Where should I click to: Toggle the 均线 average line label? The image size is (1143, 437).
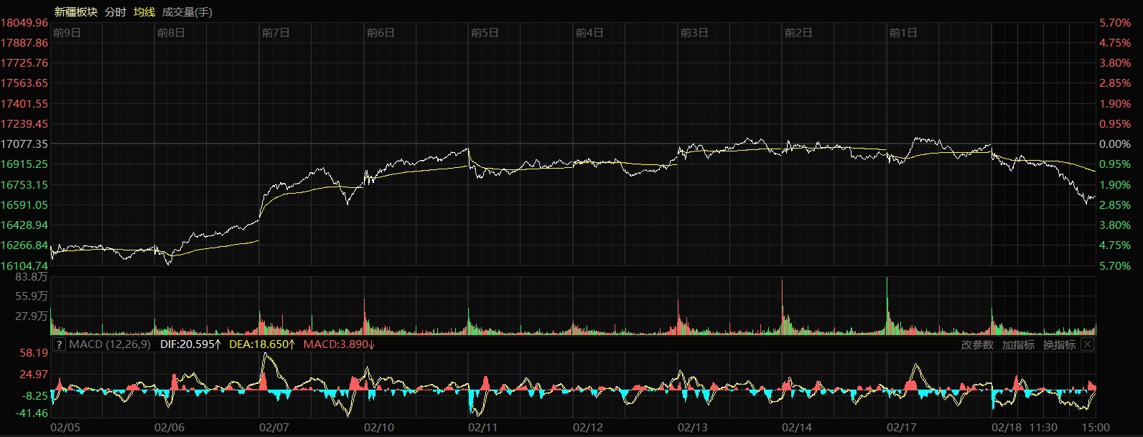point(144,12)
